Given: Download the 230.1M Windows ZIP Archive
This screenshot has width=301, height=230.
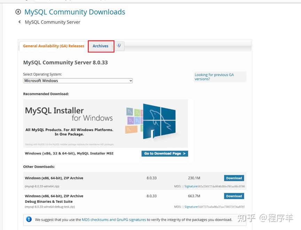Looking at the screenshot, I should 234,178.
